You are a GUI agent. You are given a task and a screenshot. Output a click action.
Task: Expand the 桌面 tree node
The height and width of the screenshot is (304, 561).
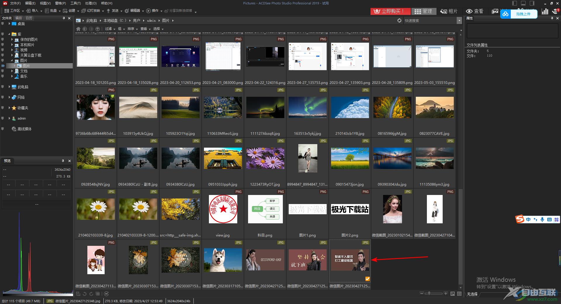[9, 24]
